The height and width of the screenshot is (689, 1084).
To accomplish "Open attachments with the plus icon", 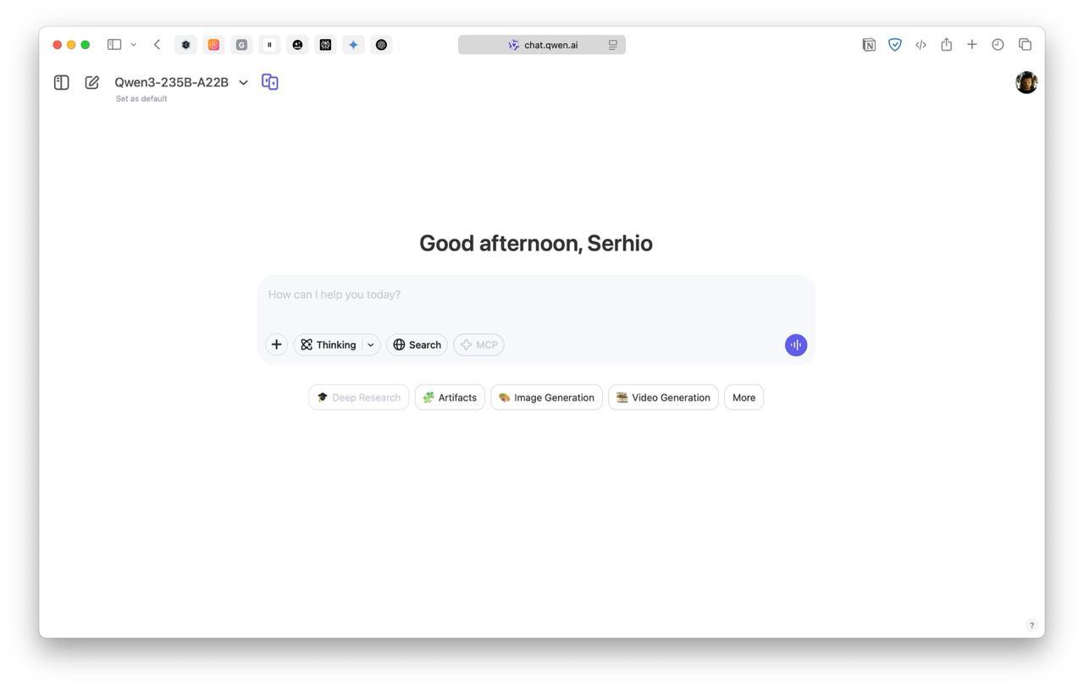I will 276,344.
